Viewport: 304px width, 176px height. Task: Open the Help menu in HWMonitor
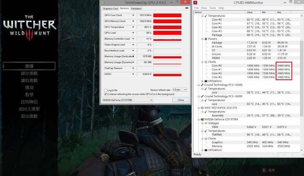point(221,8)
